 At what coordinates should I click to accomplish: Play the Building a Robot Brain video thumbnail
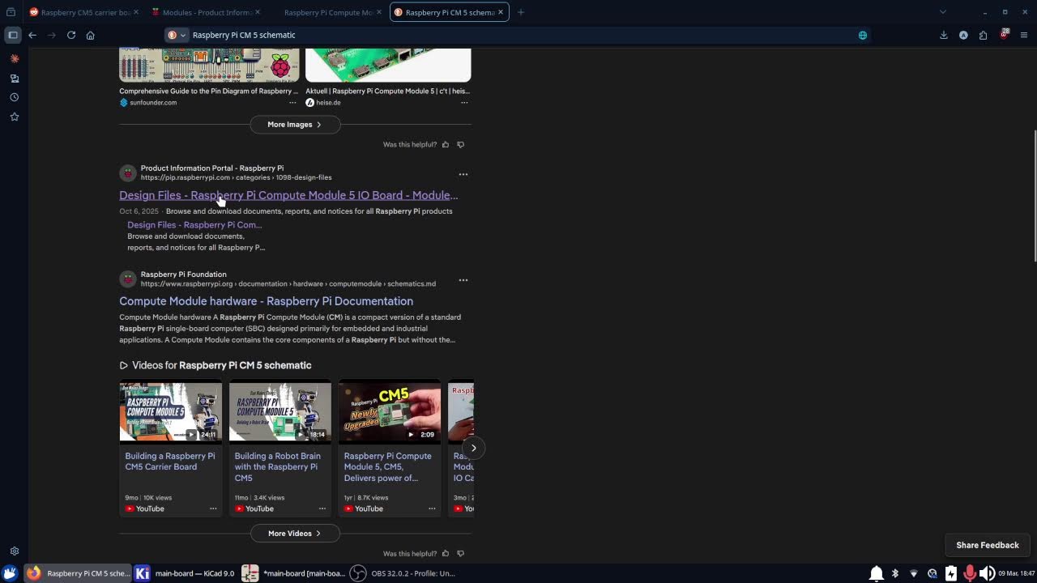[280, 411]
